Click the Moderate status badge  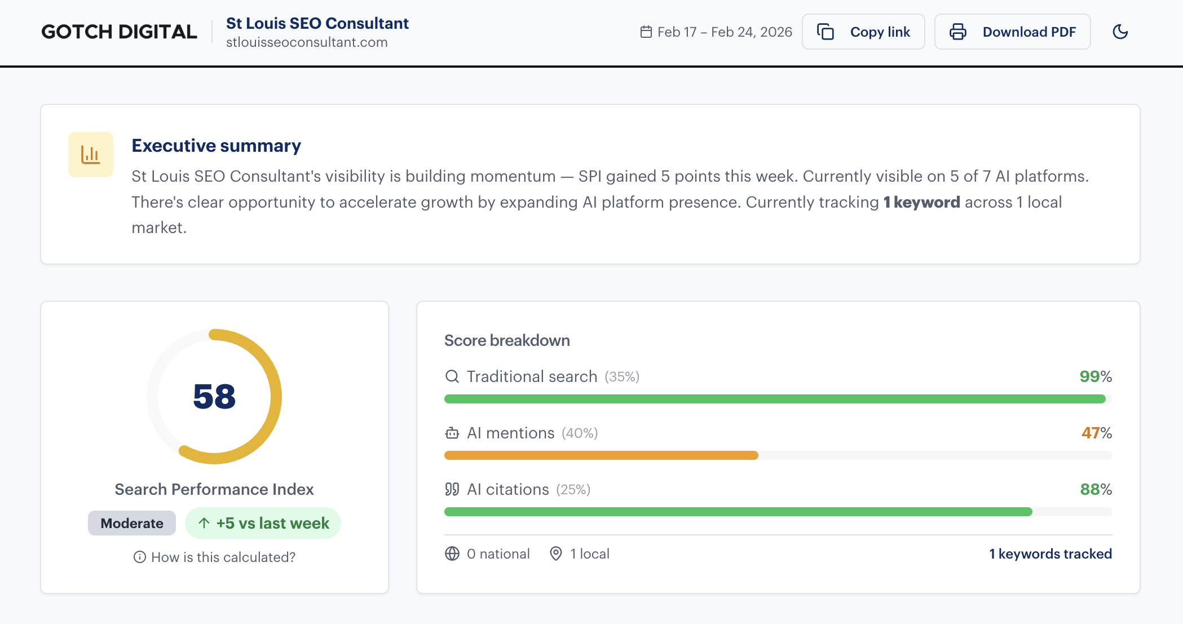131,523
